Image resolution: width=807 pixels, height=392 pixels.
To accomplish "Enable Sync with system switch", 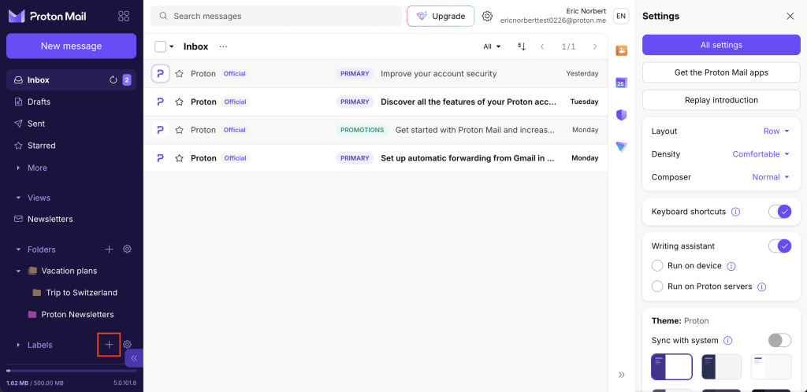I will pos(779,340).
